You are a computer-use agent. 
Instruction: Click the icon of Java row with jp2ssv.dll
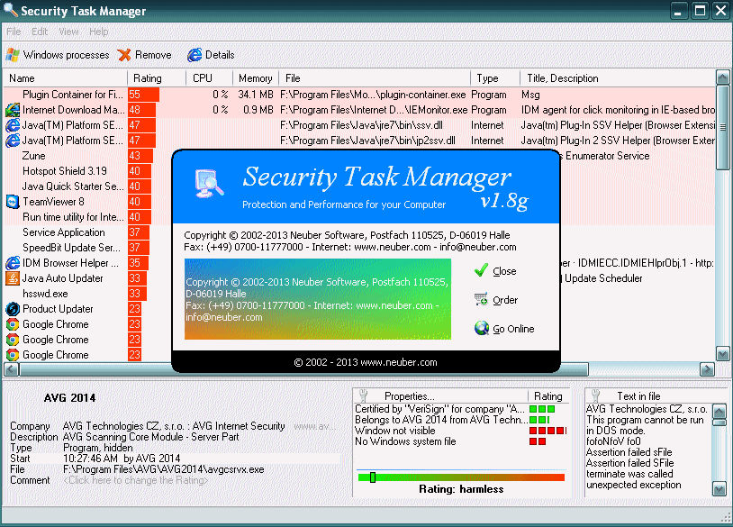pyautogui.click(x=13, y=141)
